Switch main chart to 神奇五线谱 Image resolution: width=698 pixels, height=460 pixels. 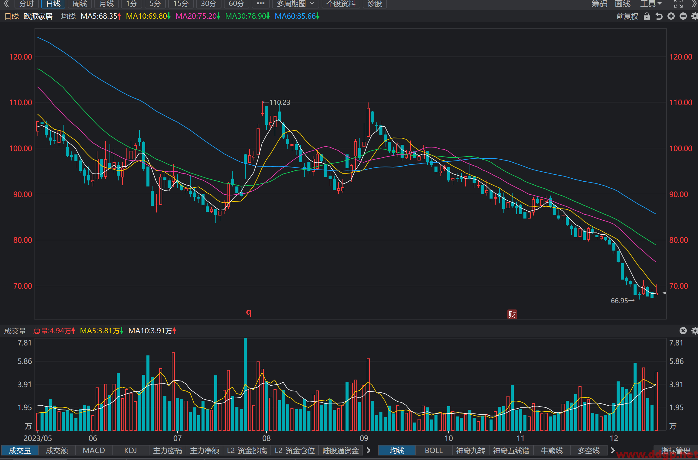coord(511,450)
